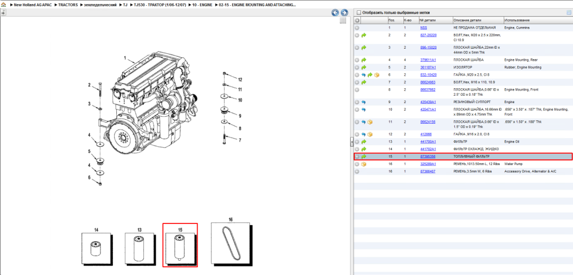Click the pin panel icon below home
The image size is (573, 275).
click(3, 13)
